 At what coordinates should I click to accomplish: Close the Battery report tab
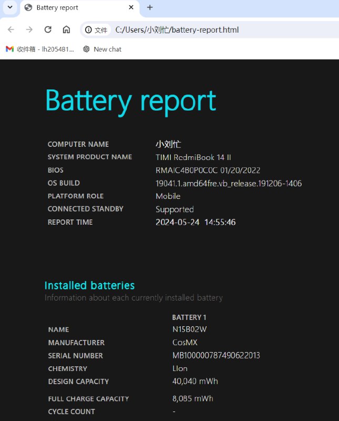(131, 7)
